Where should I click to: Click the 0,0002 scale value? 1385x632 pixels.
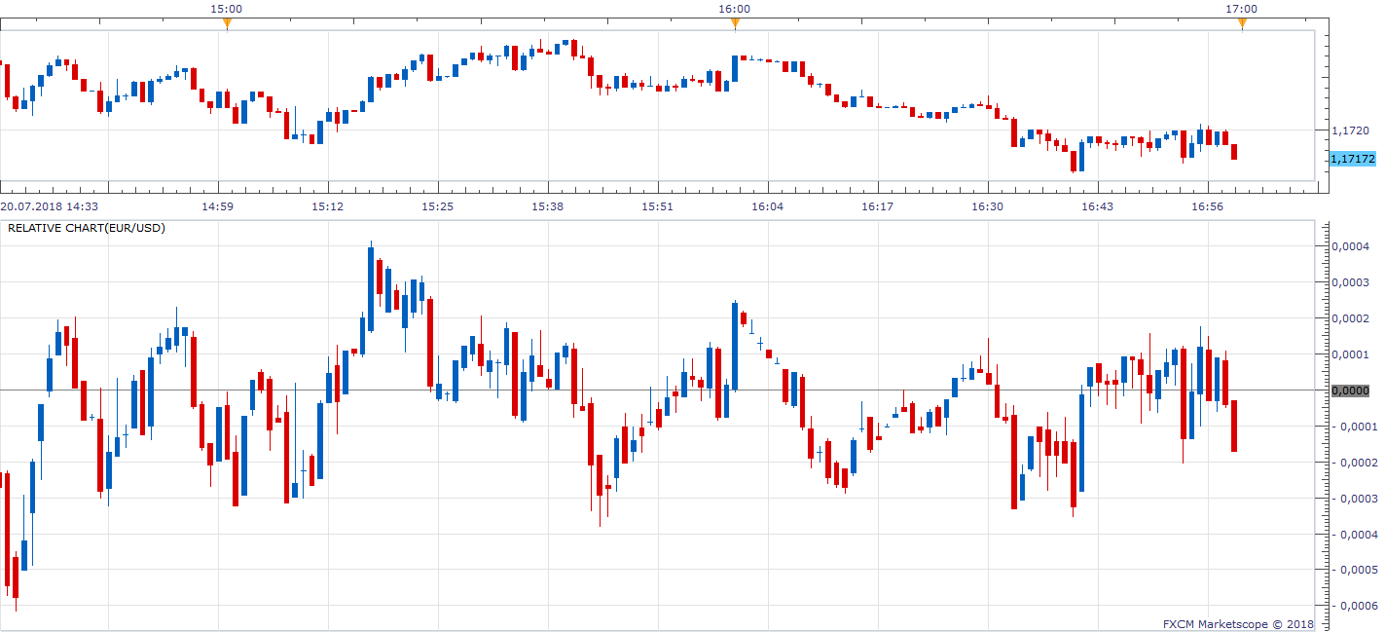1350,318
